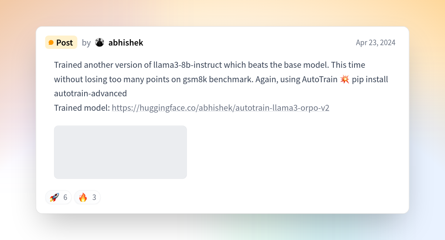Open the abhishek username link
Screen dimensions: 445x240
[126, 43]
